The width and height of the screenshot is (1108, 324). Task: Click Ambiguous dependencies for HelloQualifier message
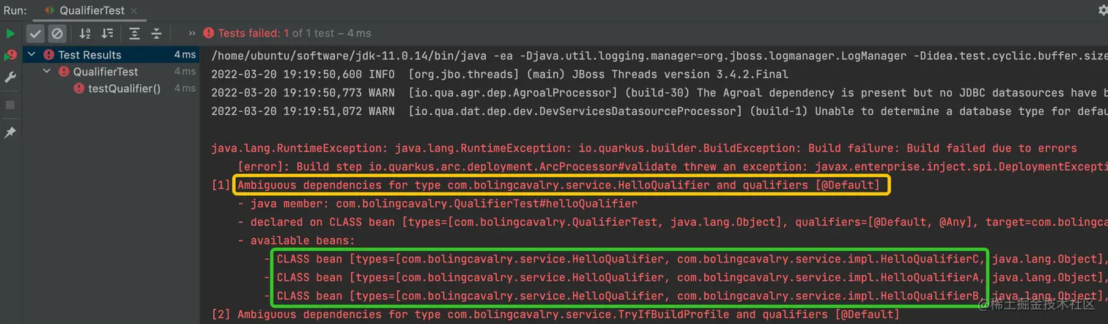(558, 185)
